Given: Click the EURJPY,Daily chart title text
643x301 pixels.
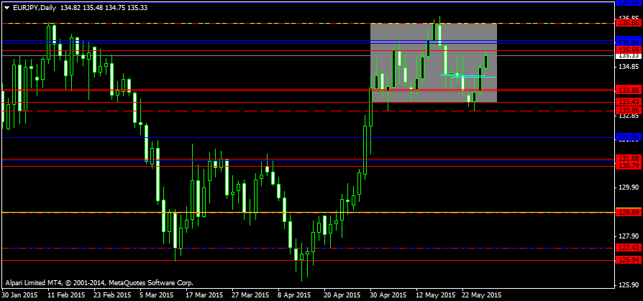Looking at the screenshot, I should [34, 8].
